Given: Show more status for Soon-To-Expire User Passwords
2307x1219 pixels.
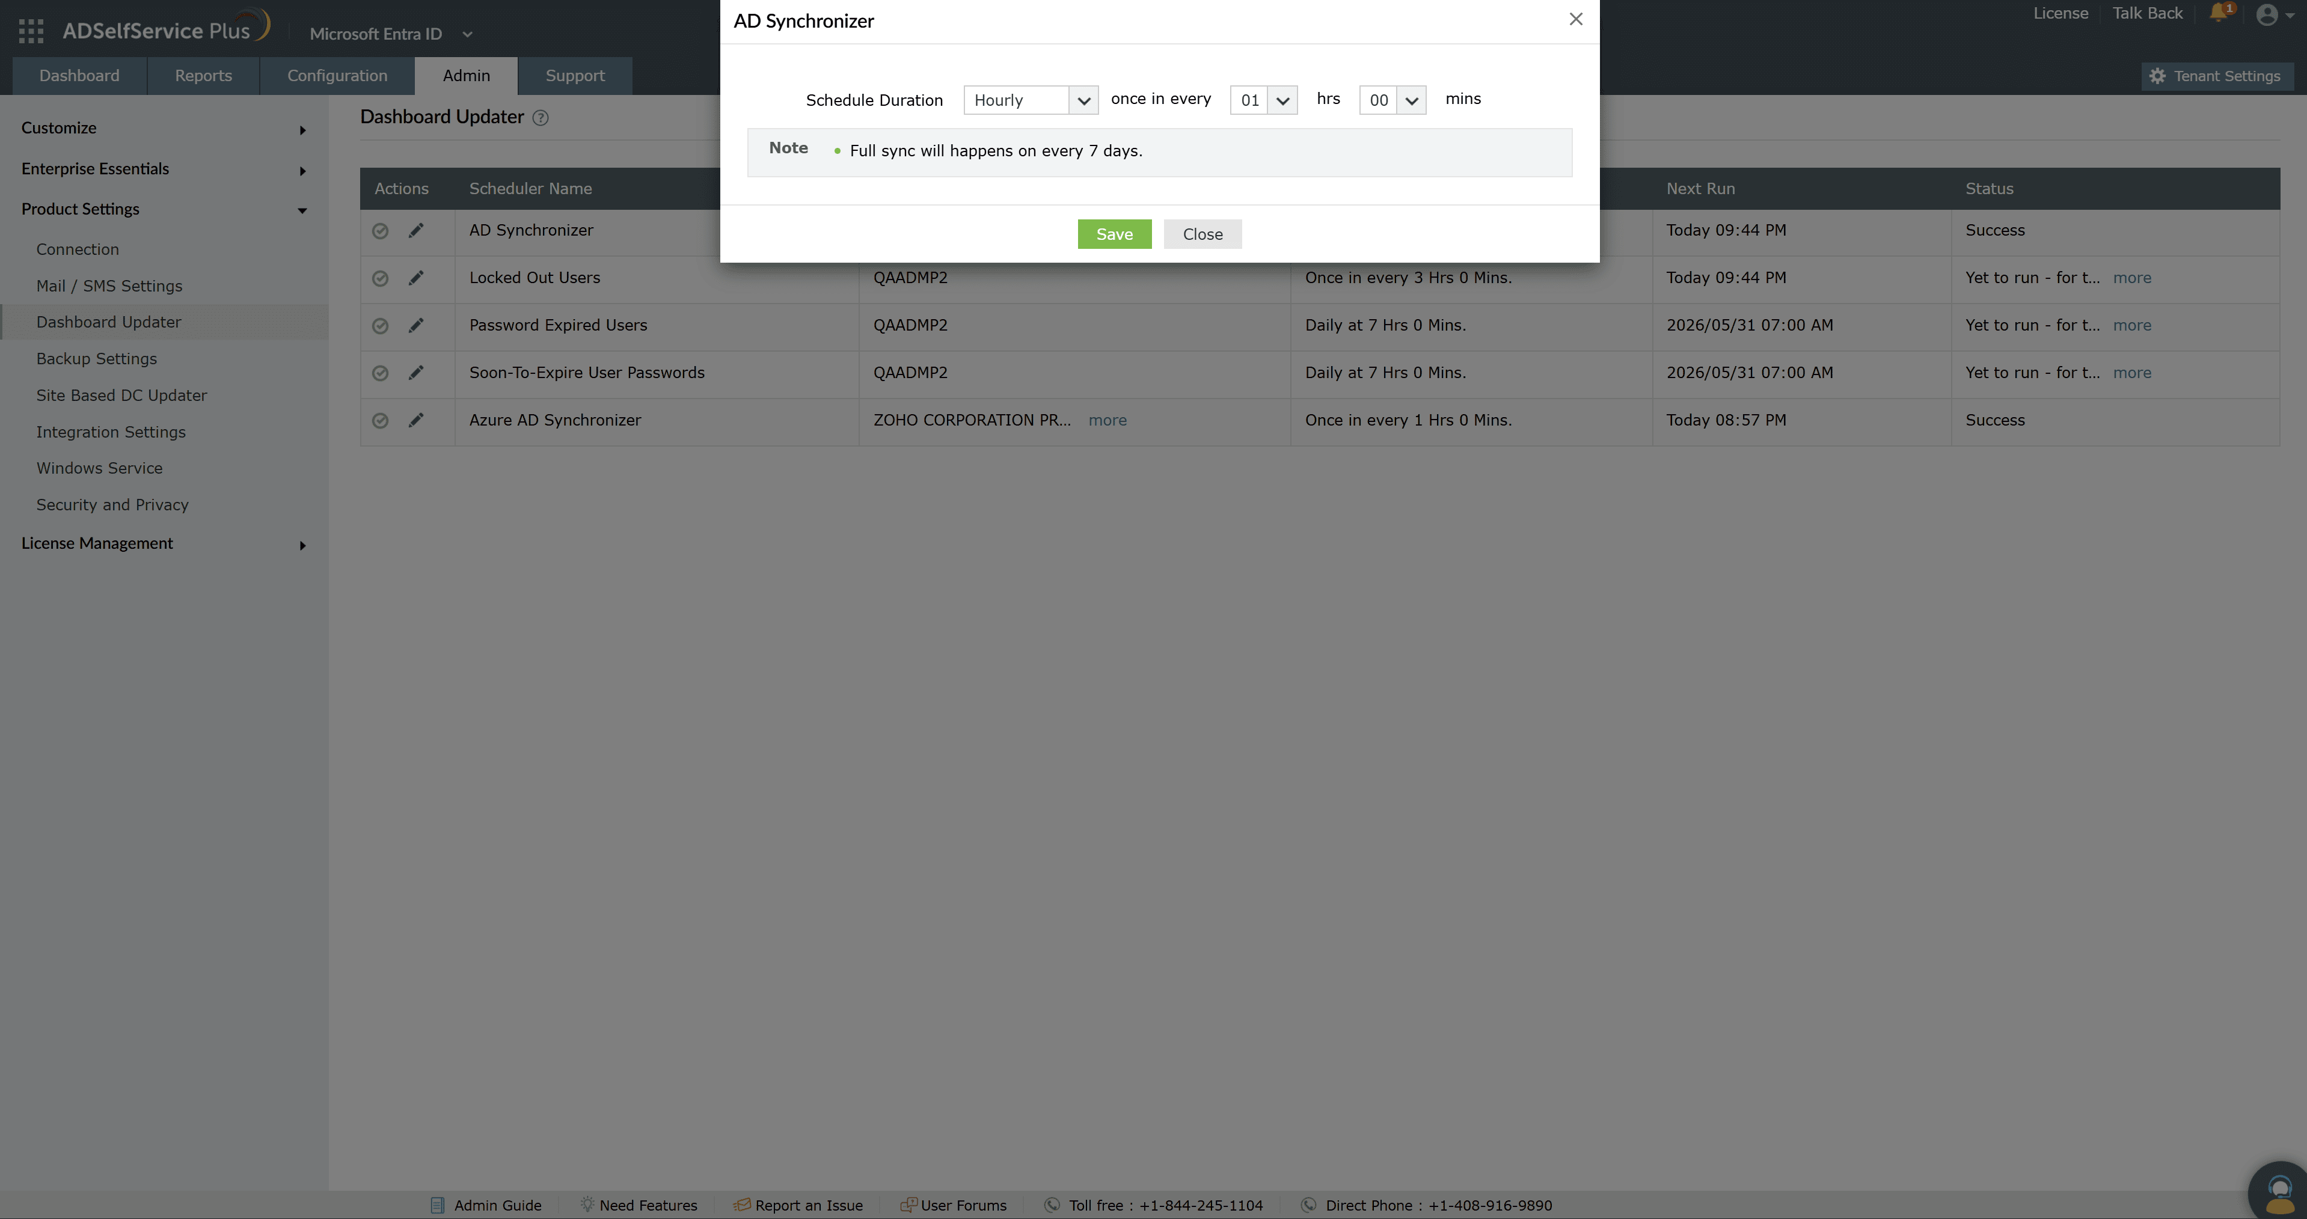Looking at the screenshot, I should pos(2131,373).
